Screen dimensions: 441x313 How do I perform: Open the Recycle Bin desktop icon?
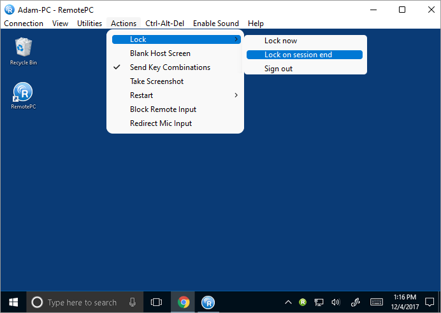point(24,52)
